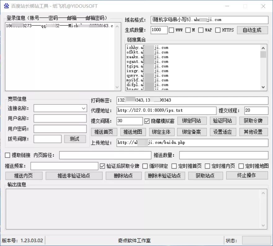Click scroll-down arrow of 输出信息 box
The height and width of the screenshot is (246, 273).
click(263, 226)
